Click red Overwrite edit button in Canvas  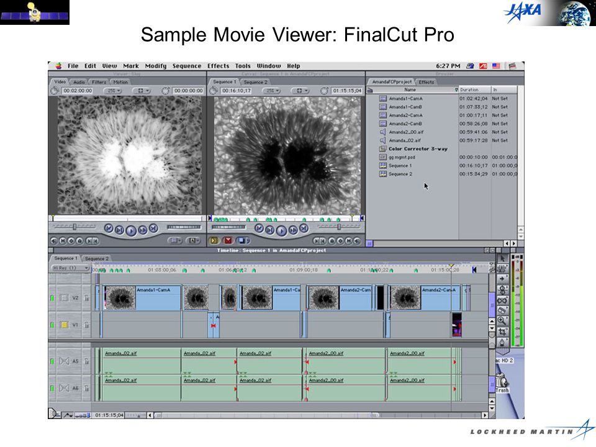coord(228,240)
